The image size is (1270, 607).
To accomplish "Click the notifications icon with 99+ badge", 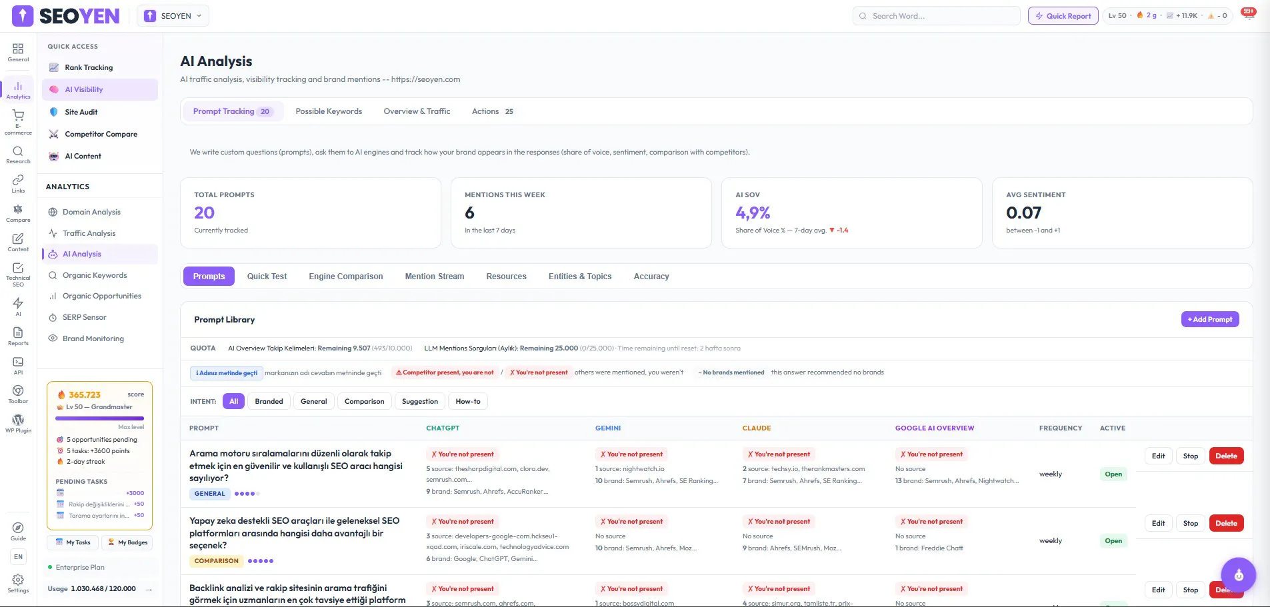I will point(1249,15).
